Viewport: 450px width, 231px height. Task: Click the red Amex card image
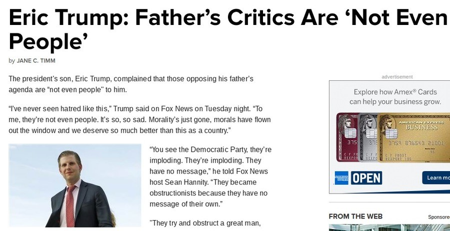pyautogui.click(x=347, y=137)
